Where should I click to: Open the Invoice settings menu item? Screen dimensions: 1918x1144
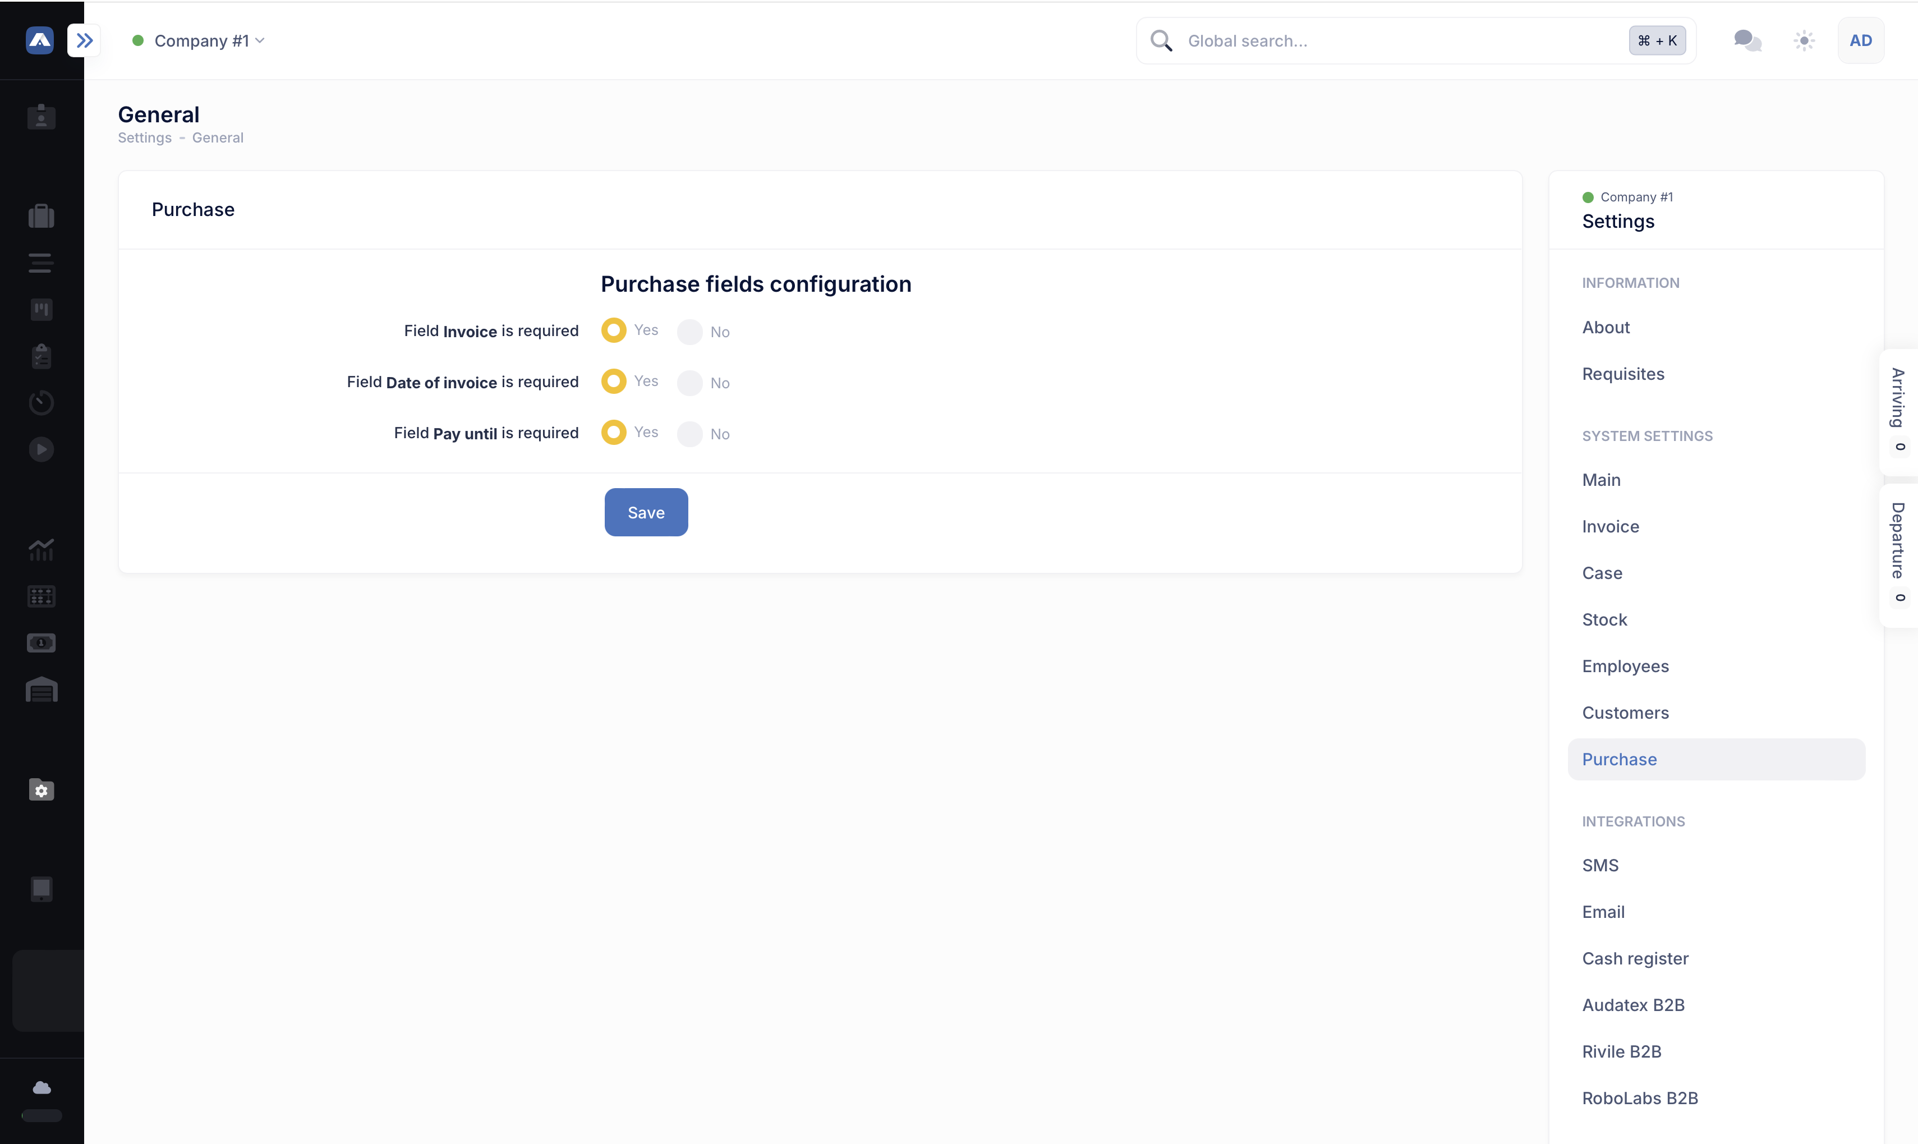(1610, 526)
